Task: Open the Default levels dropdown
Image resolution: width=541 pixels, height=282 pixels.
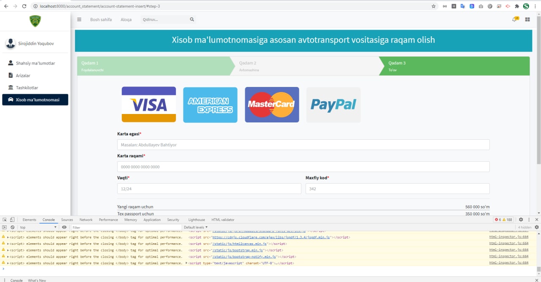Action: (x=196, y=227)
